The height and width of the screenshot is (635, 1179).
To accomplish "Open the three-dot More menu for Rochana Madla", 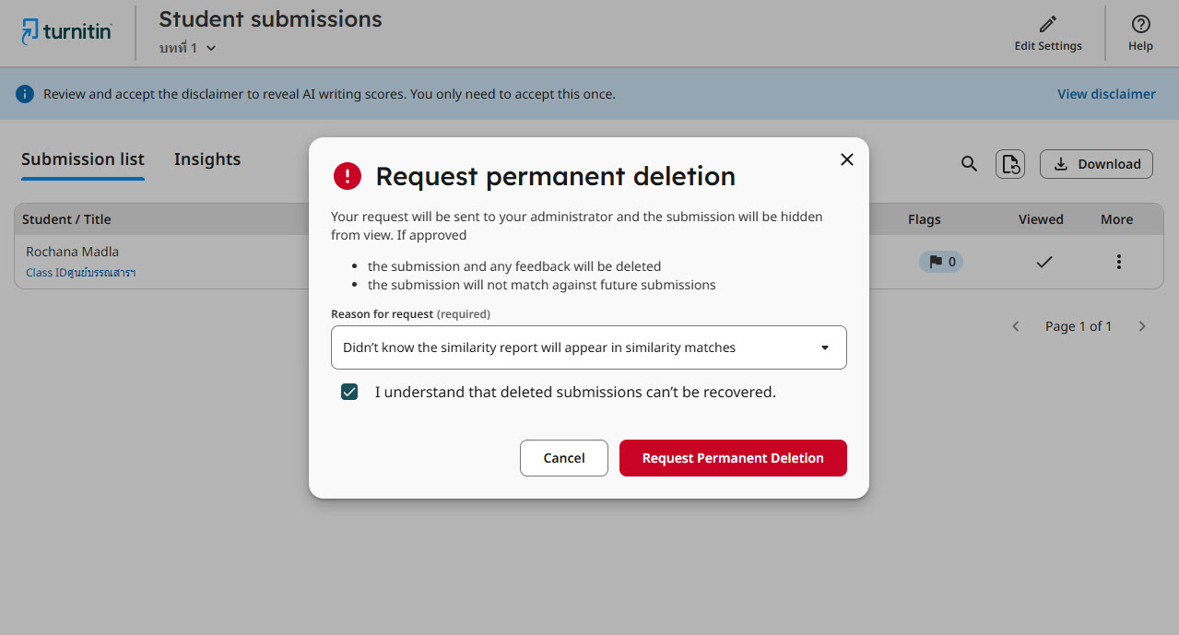I will [x=1118, y=262].
